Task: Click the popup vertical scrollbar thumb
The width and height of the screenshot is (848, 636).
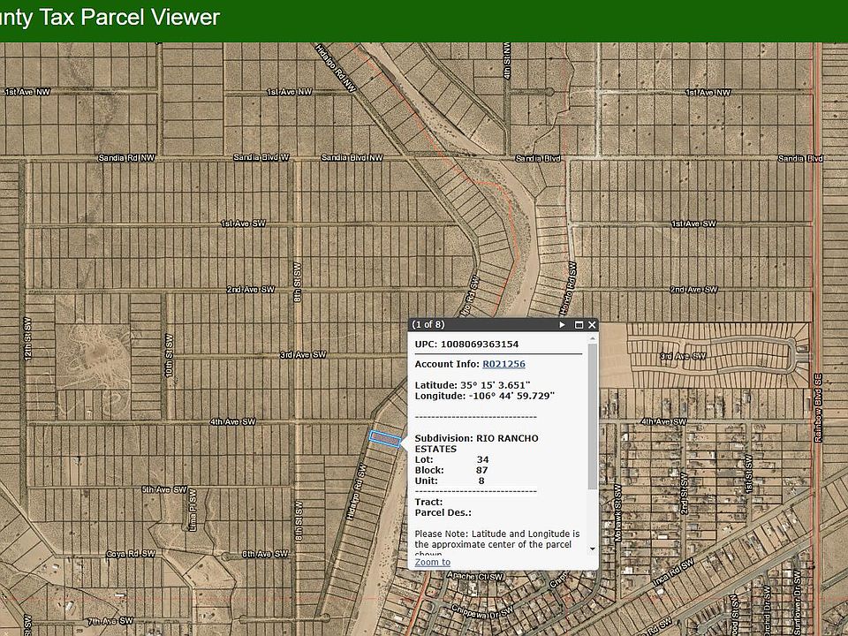Action: pyautogui.click(x=593, y=415)
